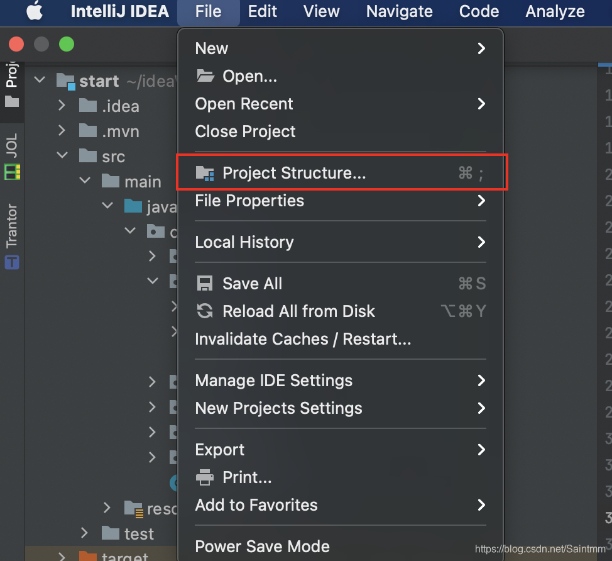
Task: Click the printer icon next to Print...
Action: point(204,477)
